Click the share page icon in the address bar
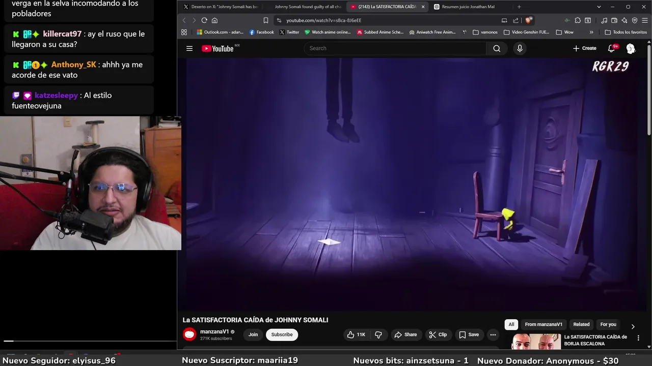Viewport: 652px width, 366px height. point(515,20)
